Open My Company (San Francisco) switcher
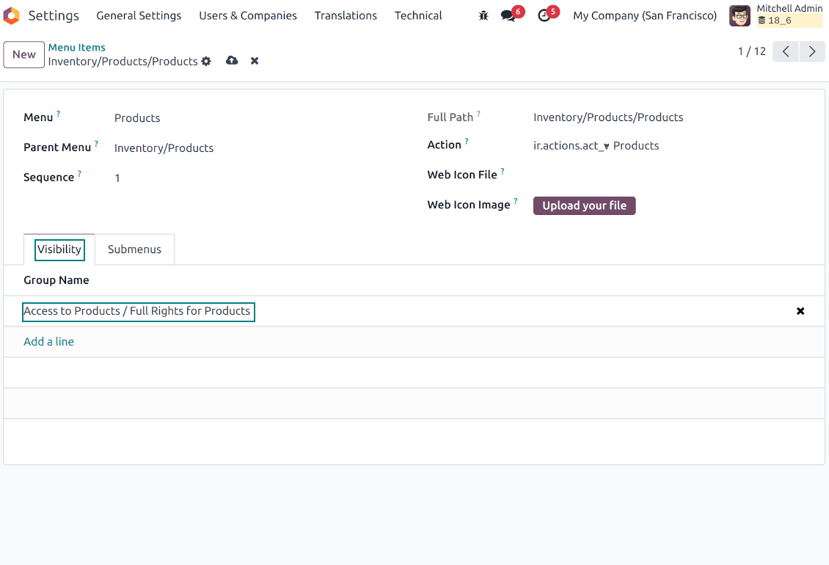829x565 pixels. [645, 15]
